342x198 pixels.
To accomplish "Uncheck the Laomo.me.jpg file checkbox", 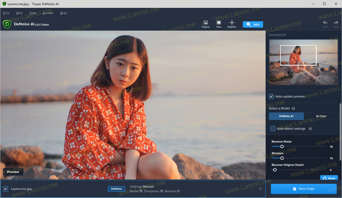I will tap(6, 189).
